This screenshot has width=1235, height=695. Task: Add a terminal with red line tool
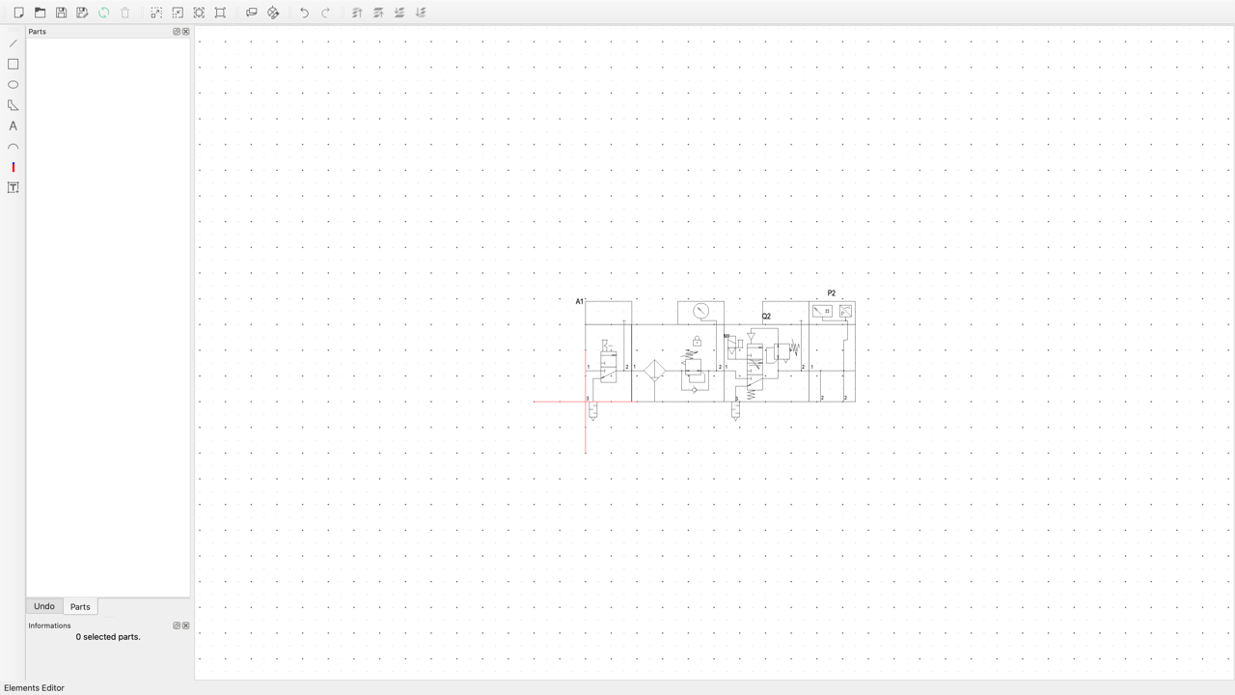click(x=14, y=167)
